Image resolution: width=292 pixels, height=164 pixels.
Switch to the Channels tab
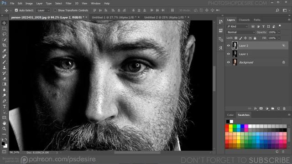(x=244, y=20)
